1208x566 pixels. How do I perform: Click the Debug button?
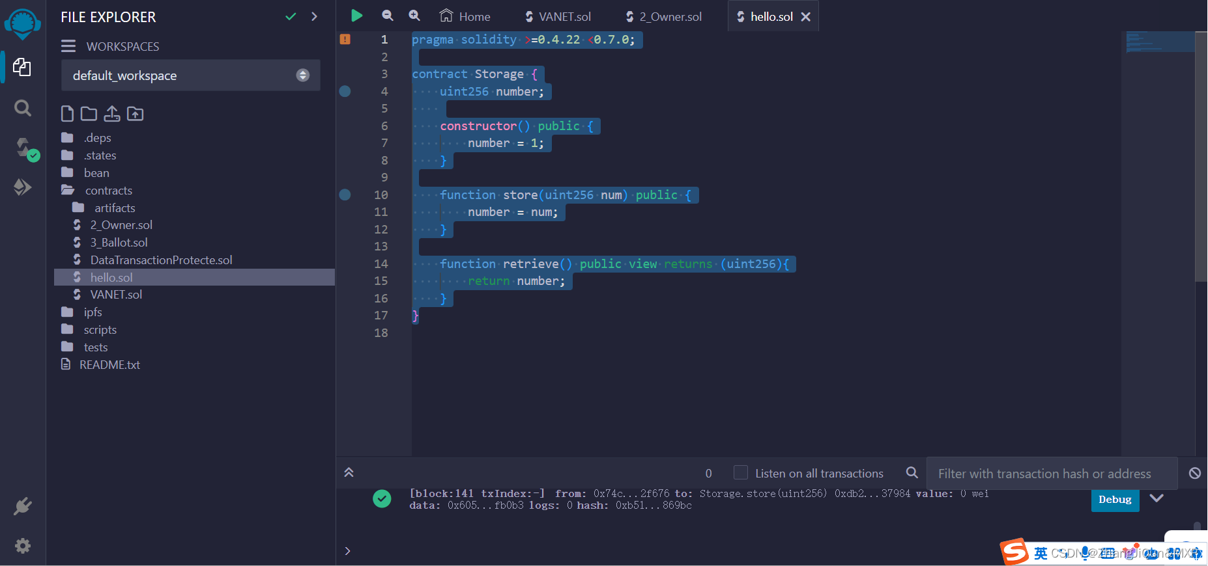click(x=1115, y=500)
